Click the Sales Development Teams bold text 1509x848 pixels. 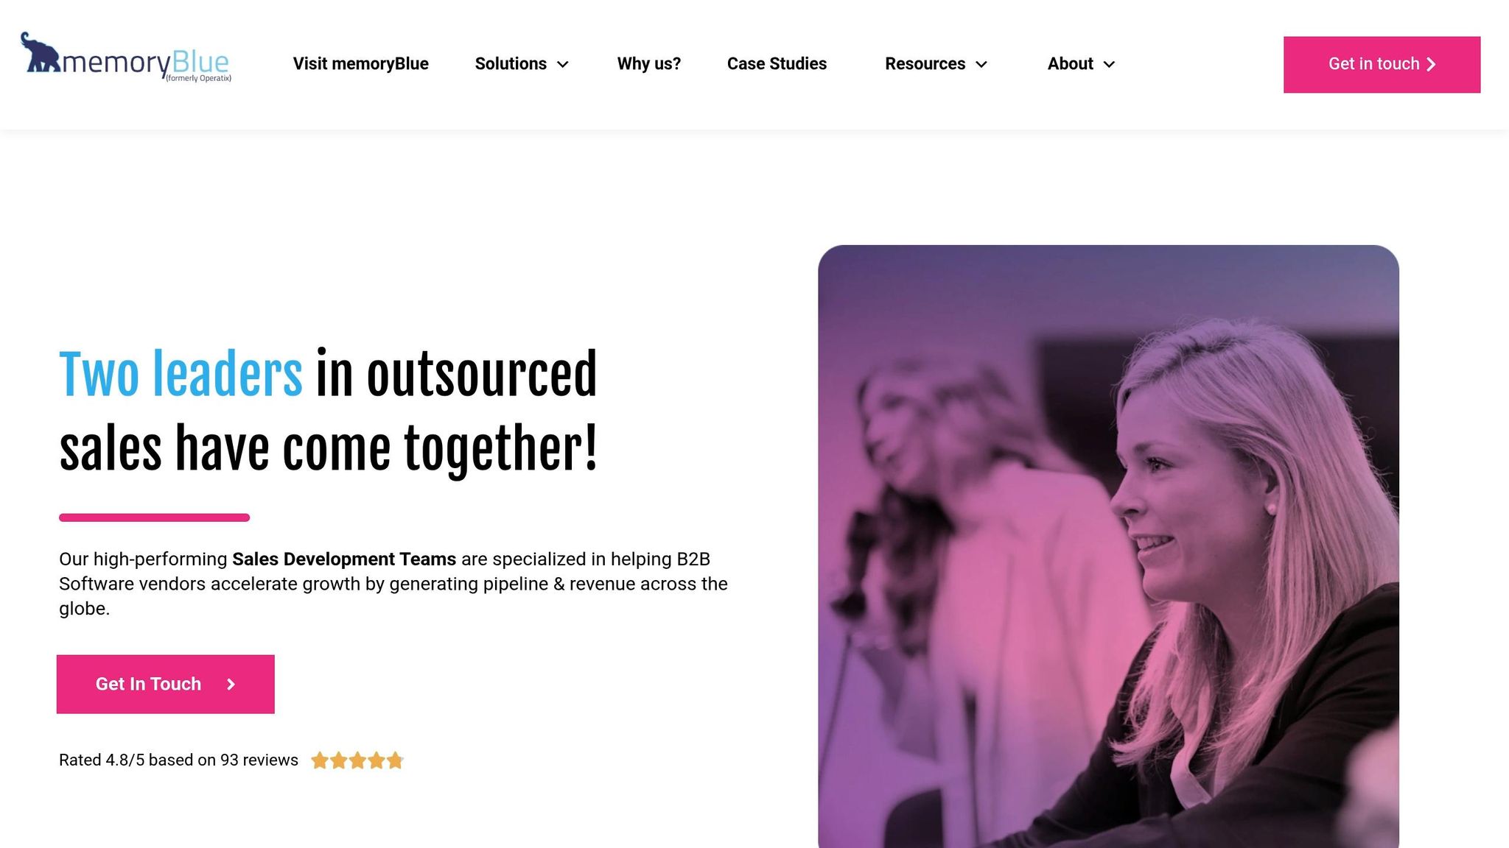pos(344,559)
